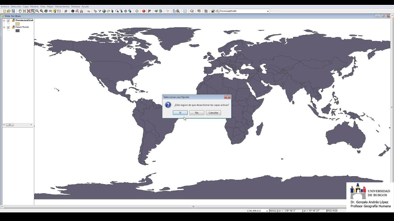This screenshot has width=394, height=221.
Task: Click the Filter funnel icon
Action: coord(99,11)
